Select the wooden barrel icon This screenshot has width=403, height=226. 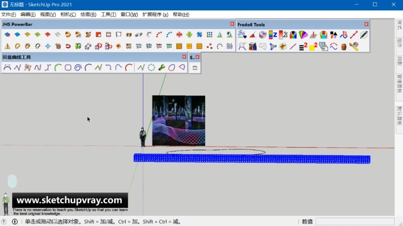[x=343, y=47]
